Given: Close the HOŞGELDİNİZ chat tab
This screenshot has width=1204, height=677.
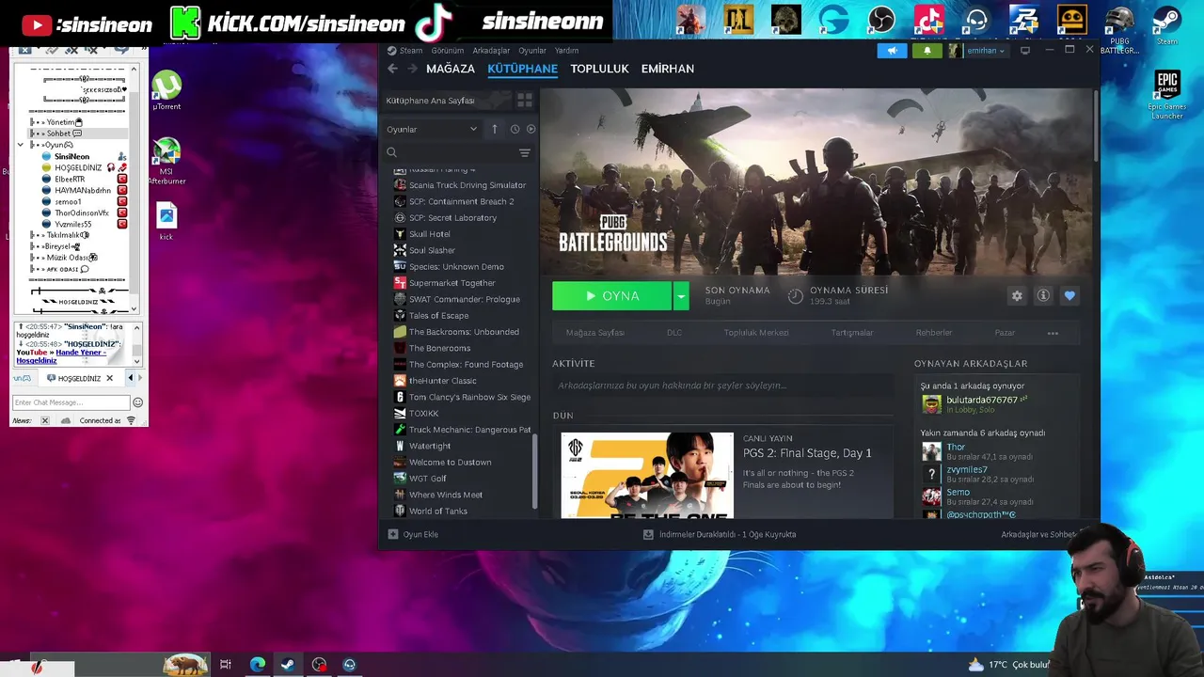Looking at the screenshot, I should coord(109,378).
